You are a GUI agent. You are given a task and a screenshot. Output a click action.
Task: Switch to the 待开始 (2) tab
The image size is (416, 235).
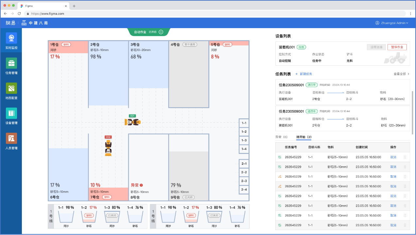coord(304,137)
